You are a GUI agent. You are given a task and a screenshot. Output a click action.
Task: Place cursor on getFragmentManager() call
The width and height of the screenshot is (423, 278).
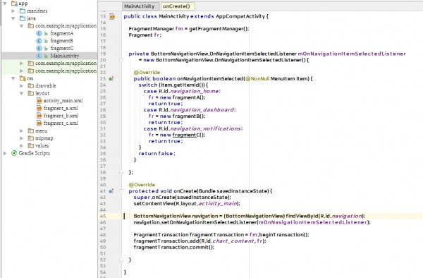click(219, 29)
